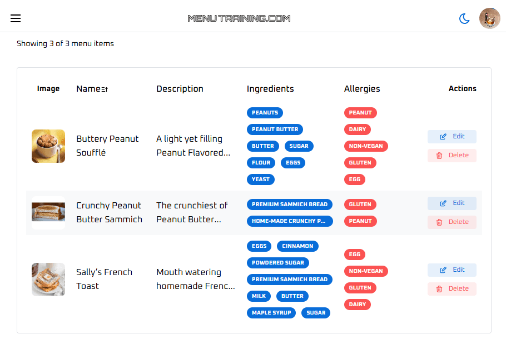The width and height of the screenshot is (506, 339).
Task: Click the MAPLE SYRUP ingredient tag
Action: pos(271,313)
